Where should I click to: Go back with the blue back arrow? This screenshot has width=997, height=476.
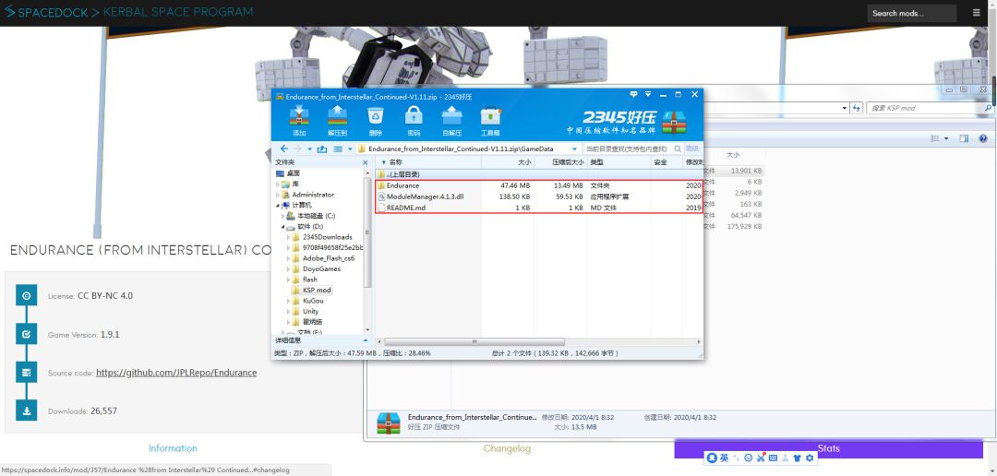click(x=284, y=149)
